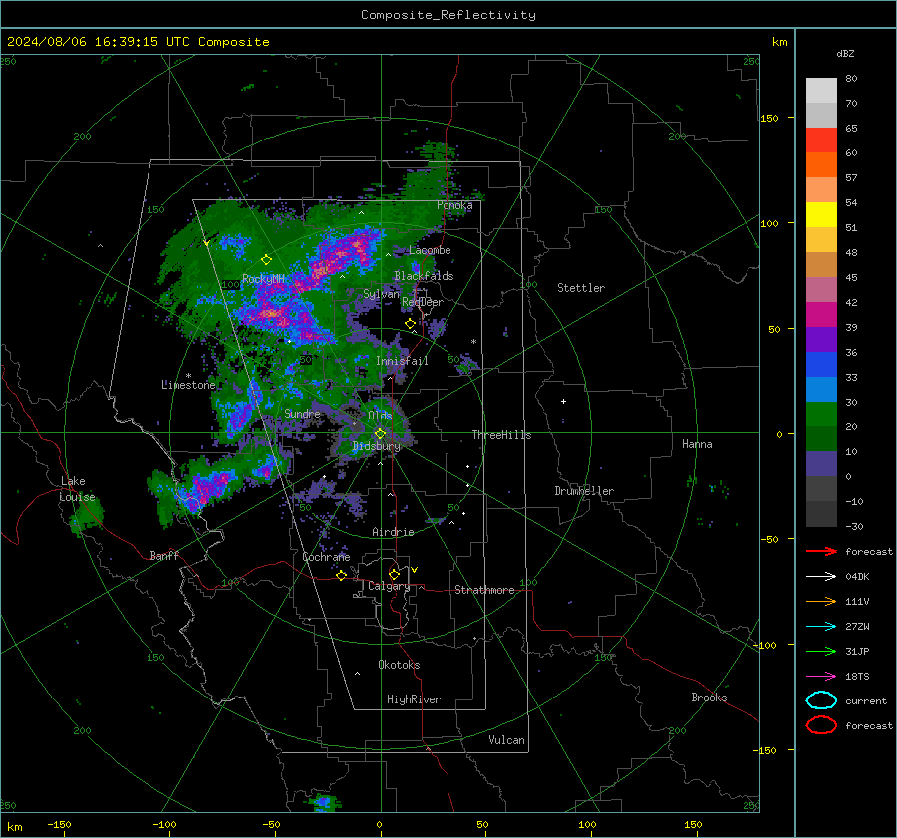Click the Vulcan town label

click(x=506, y=740)
